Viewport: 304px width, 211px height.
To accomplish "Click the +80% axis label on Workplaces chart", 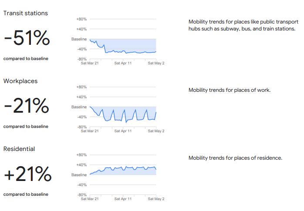I will [x=81, y=87].
